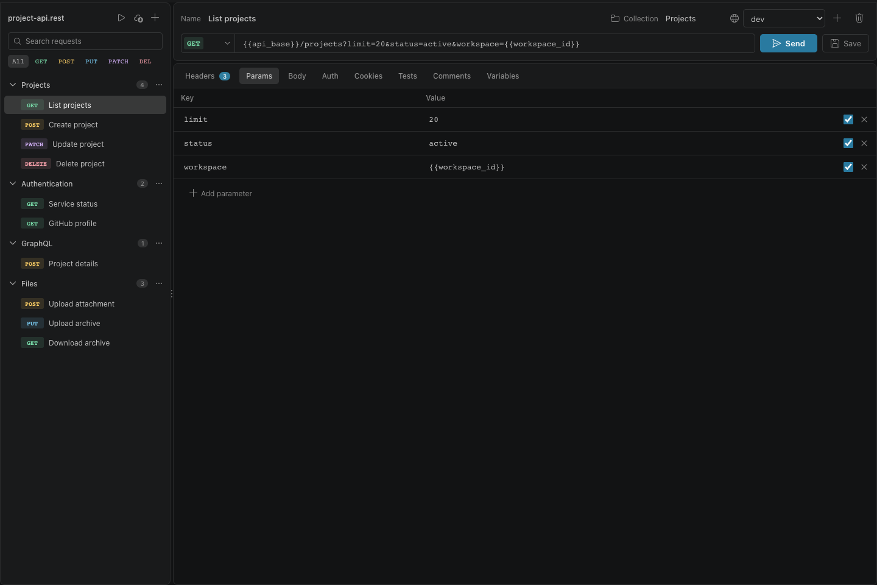Open more options for Projects collection
This screenshot has width=877, height=585.
coord(159,85)
